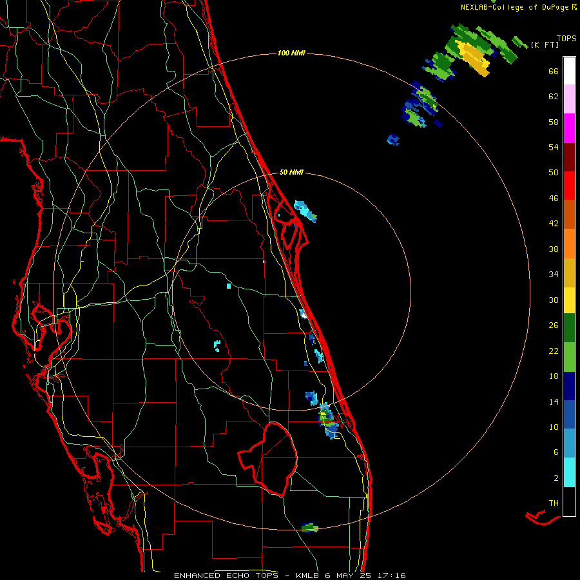Click the 66 legend value

(554, 71)
